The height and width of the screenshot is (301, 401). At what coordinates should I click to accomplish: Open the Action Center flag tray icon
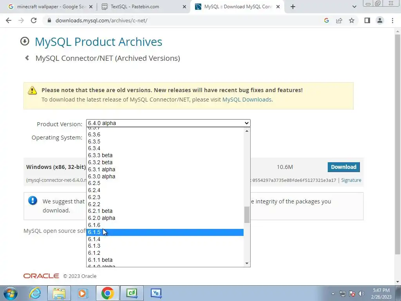pos(352,294)
